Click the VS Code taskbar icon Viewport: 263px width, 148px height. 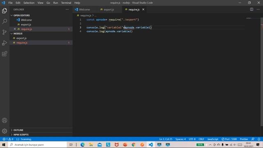coord(151,145)
